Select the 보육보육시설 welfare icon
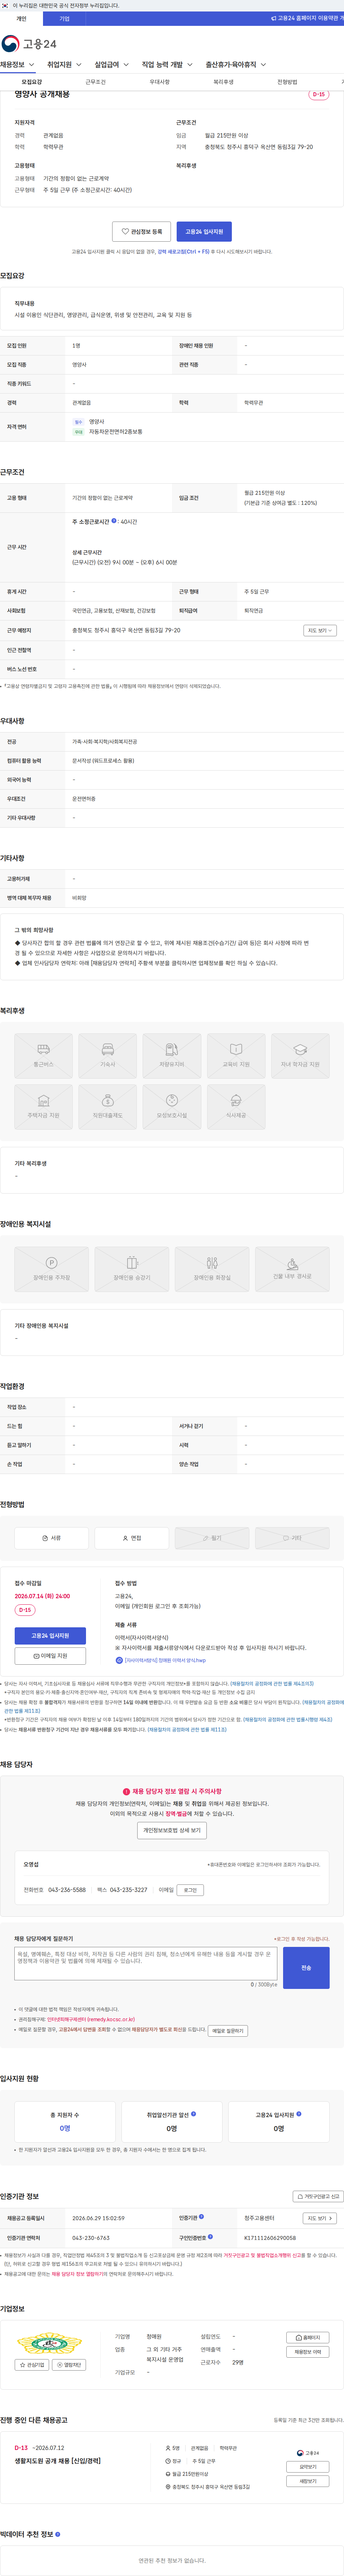Image resolution: width=344 pixels, height=2576 pixels. coord(172,1107)
